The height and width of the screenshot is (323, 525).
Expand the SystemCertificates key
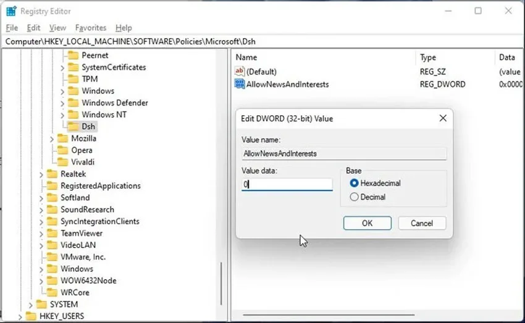(62, 67)
